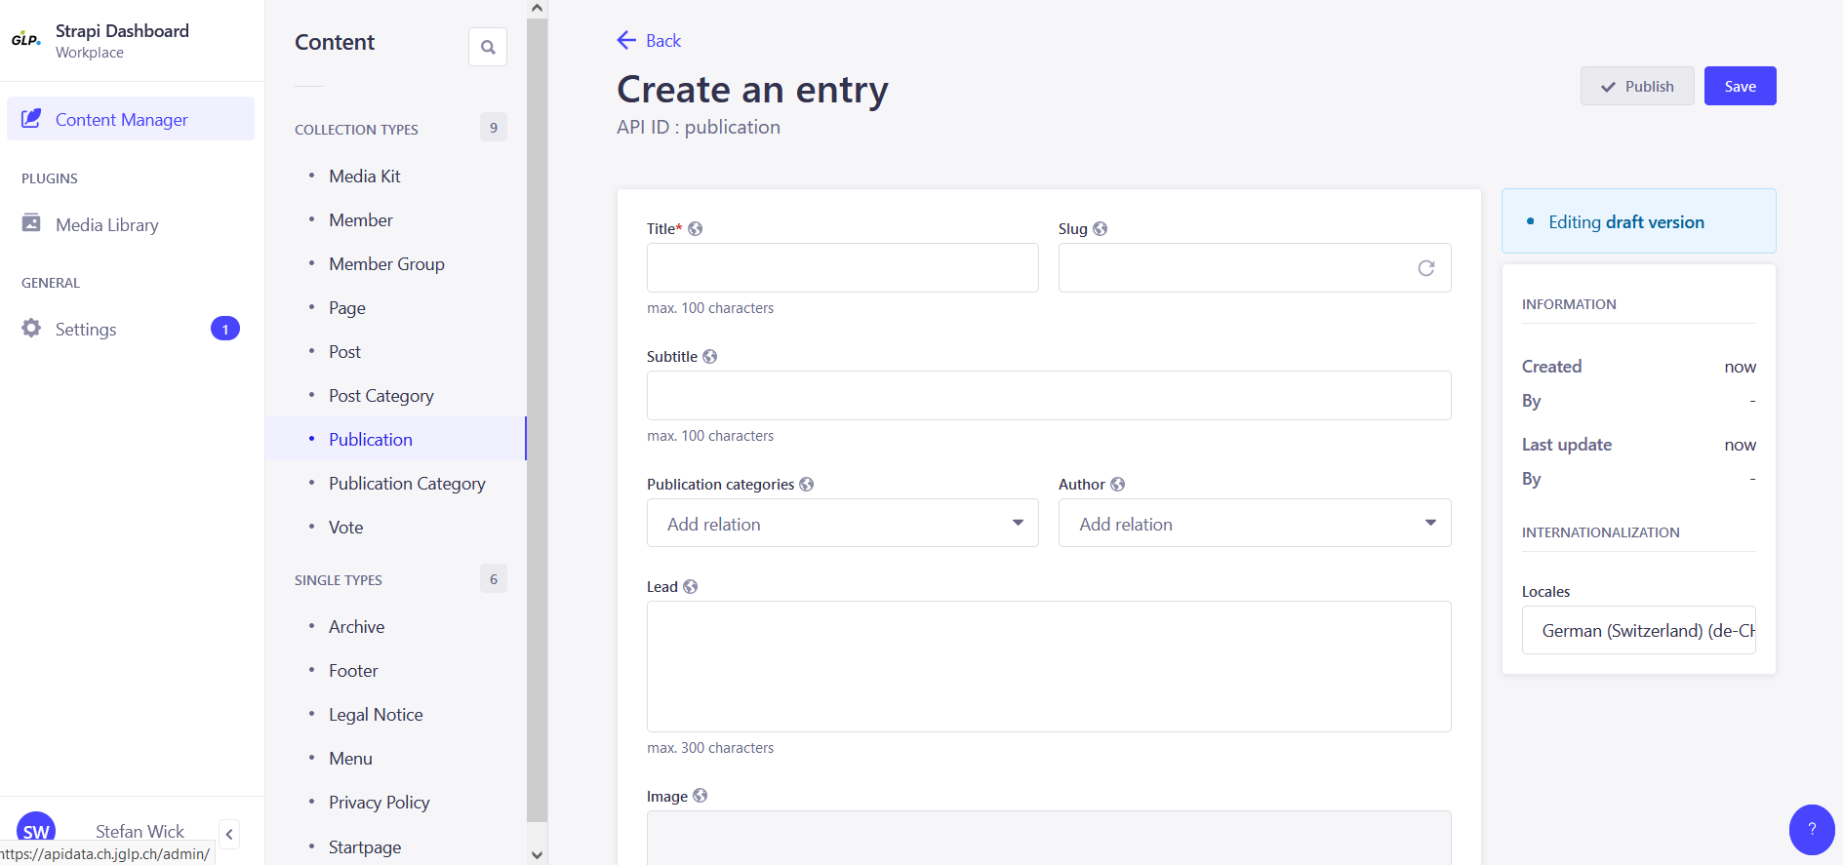Click the Stefan Wick user name
The image size is (1843, 865).
click(140, 831)
